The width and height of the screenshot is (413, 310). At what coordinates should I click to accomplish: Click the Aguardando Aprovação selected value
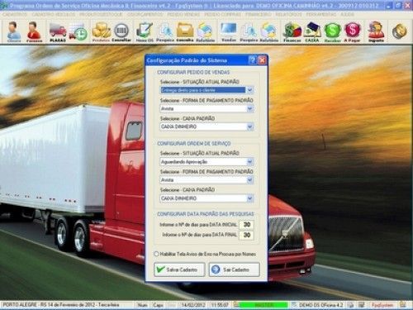[x=184, y=162]
